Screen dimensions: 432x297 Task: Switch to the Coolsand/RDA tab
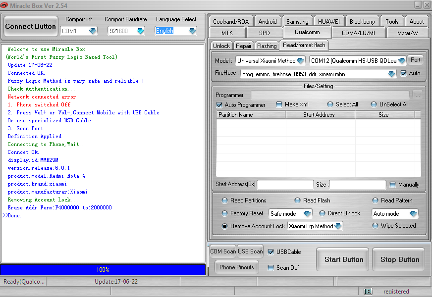[x=231, y=21]
